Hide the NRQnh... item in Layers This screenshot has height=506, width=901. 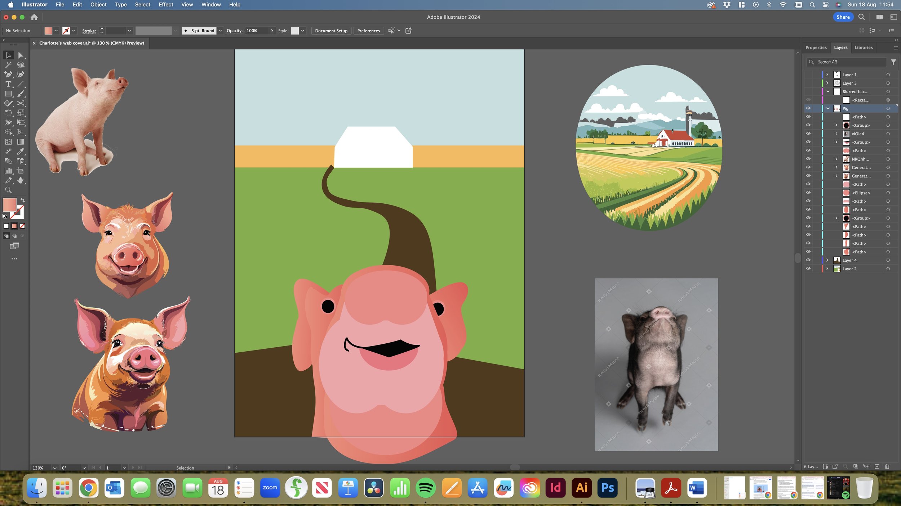pos(808,159)
